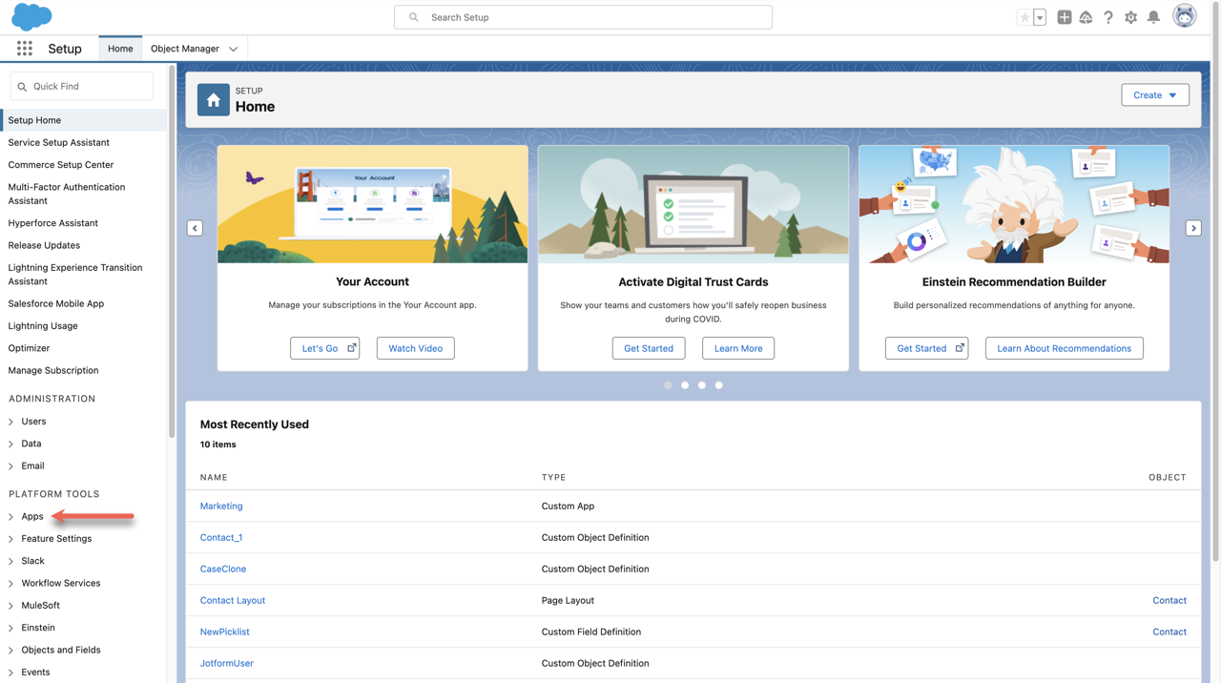Open the App Launcher grid icon

tap(25, 49)
